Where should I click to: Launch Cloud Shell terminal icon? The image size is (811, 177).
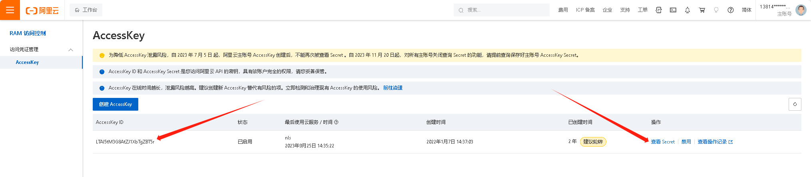(673, 10)
